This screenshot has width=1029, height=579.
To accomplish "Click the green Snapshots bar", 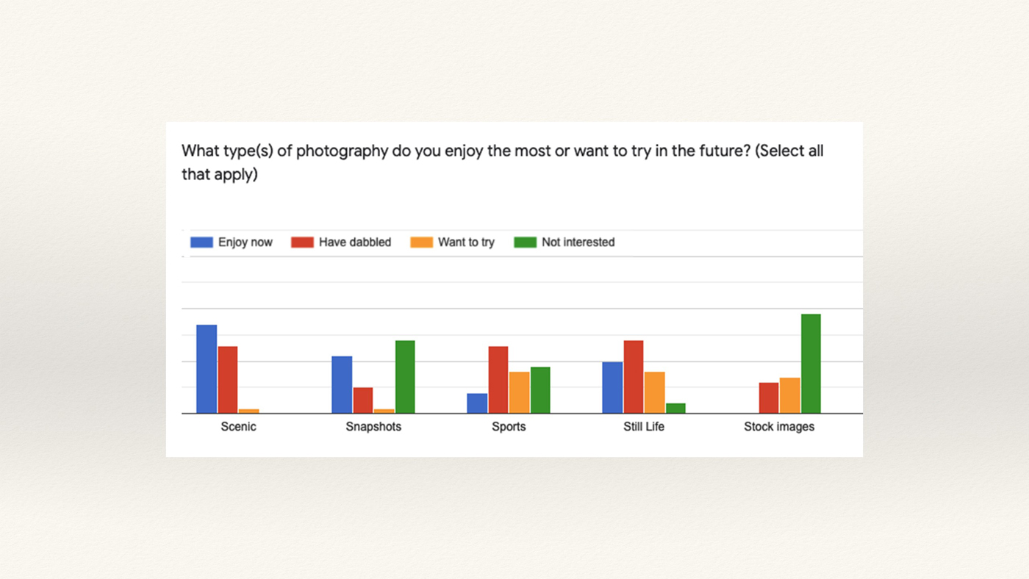I will [405, 377].
